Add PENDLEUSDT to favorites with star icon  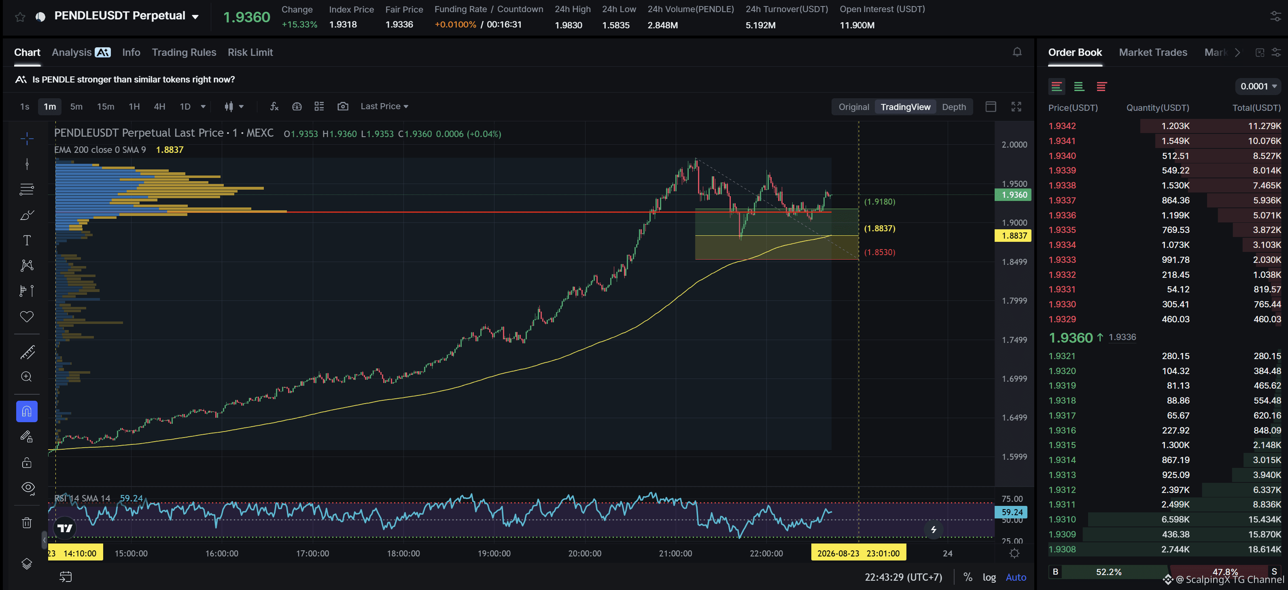[x=20, y=17]
